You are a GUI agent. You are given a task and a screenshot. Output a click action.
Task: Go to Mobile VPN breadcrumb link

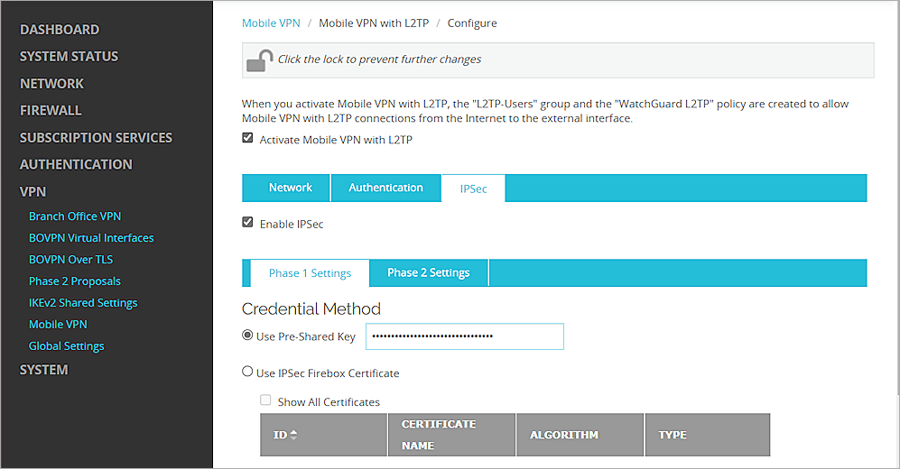click(271, 23)
